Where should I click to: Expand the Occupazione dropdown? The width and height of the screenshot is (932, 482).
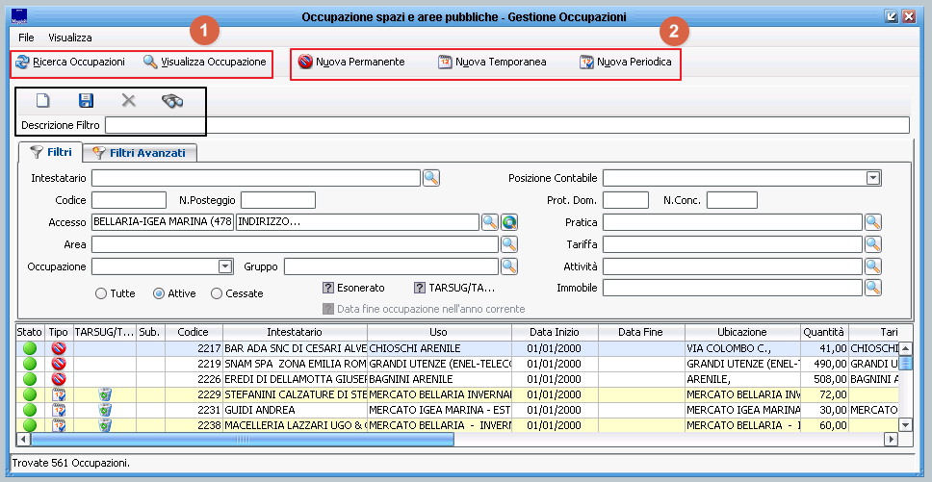click(x=225, y=266)
